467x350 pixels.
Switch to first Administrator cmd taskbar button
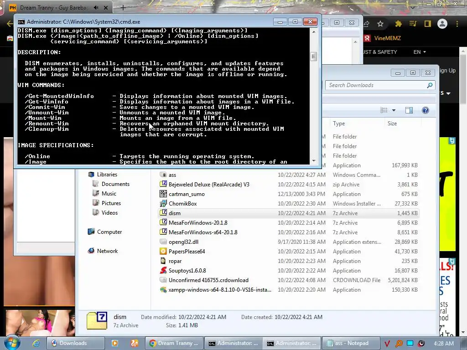click(x=233, y=343)
